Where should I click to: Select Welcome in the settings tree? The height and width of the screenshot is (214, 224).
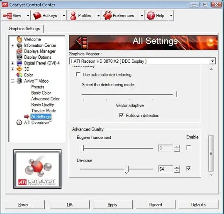coord(32,39)
